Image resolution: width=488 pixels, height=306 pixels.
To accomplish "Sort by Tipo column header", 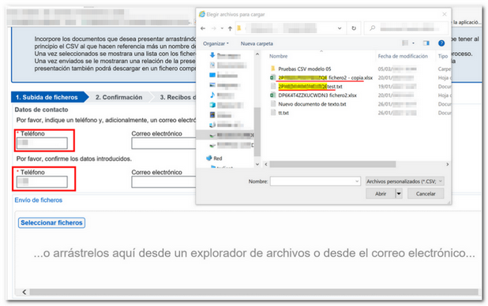I will pyautogui.click(x=442, y=56).
